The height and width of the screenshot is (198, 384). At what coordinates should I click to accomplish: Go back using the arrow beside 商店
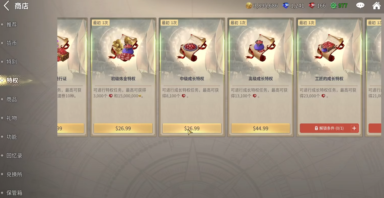click(6, 6)
